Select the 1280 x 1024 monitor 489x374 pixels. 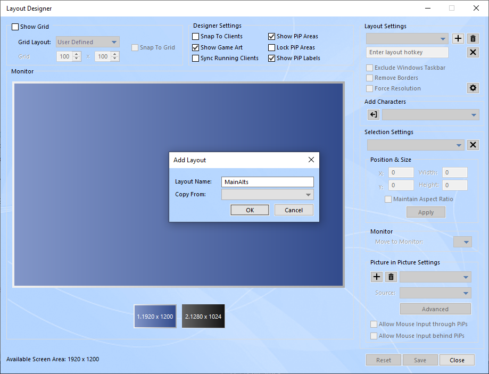pos(203,317)
